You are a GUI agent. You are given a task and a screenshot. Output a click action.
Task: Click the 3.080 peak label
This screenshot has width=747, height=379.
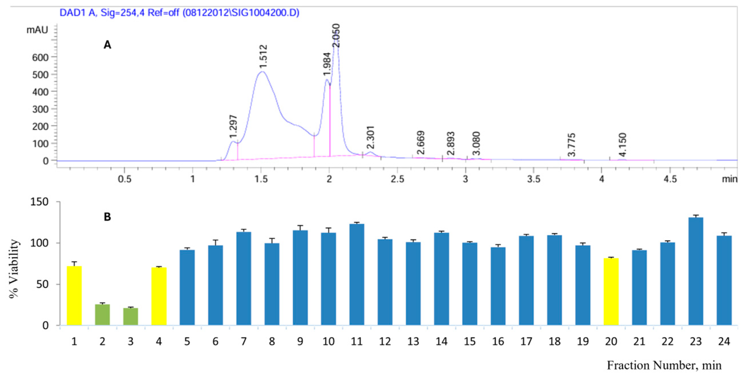476,143
